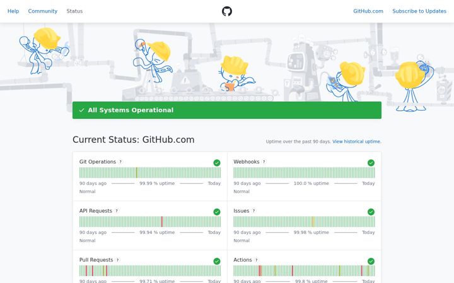Click the Issues component title
Image resolution: width=454 pixels, height=283 pixels.
point(241,211)
